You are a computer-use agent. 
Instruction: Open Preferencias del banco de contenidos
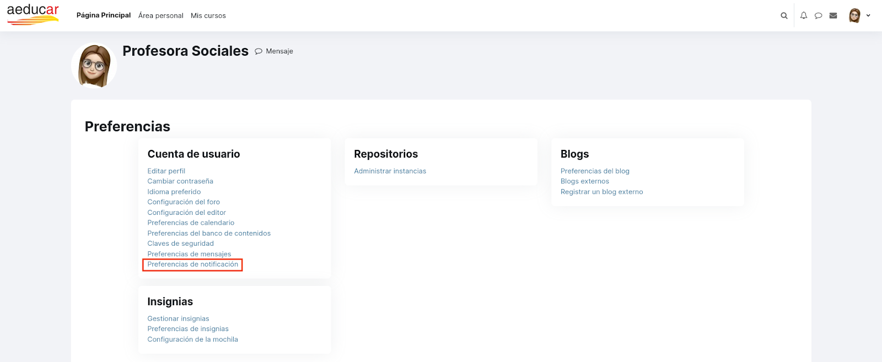pyautogui.click(x=209, y=233)
